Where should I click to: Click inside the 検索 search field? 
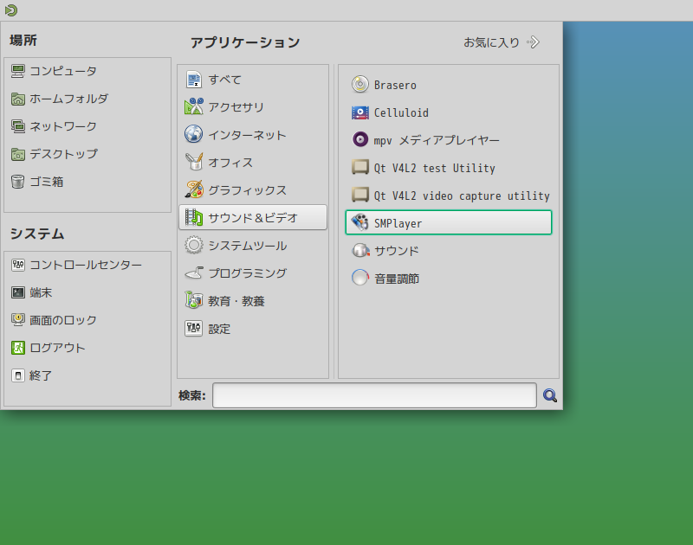point(372,395)
